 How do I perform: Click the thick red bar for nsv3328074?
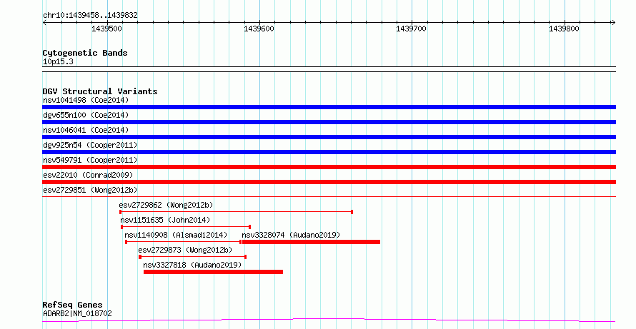tap(311, 242)
